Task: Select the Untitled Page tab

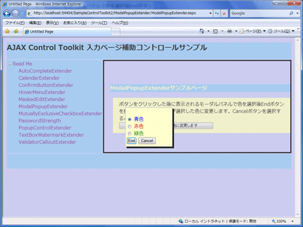Action: (67, 32)
